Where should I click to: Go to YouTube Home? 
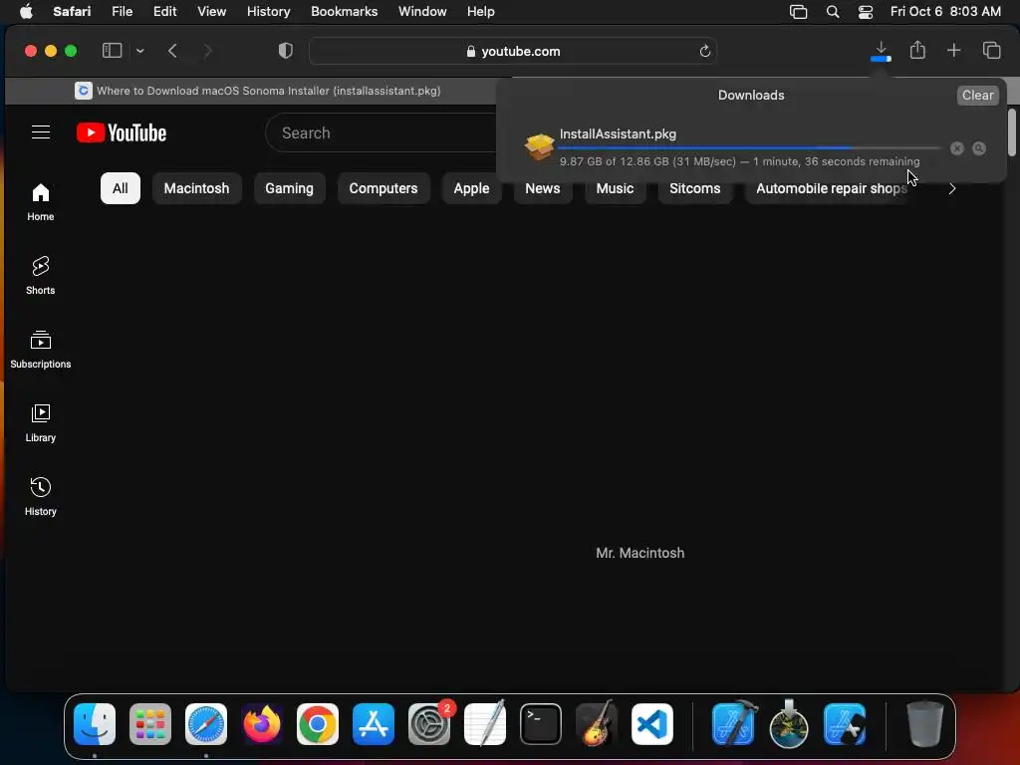[40, 201]
